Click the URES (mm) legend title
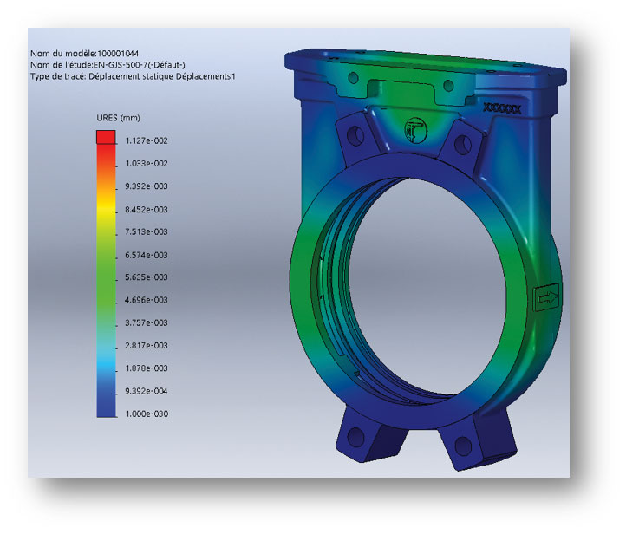The height and width of the screenshot is (534, 626). click(x=118, y=118)
